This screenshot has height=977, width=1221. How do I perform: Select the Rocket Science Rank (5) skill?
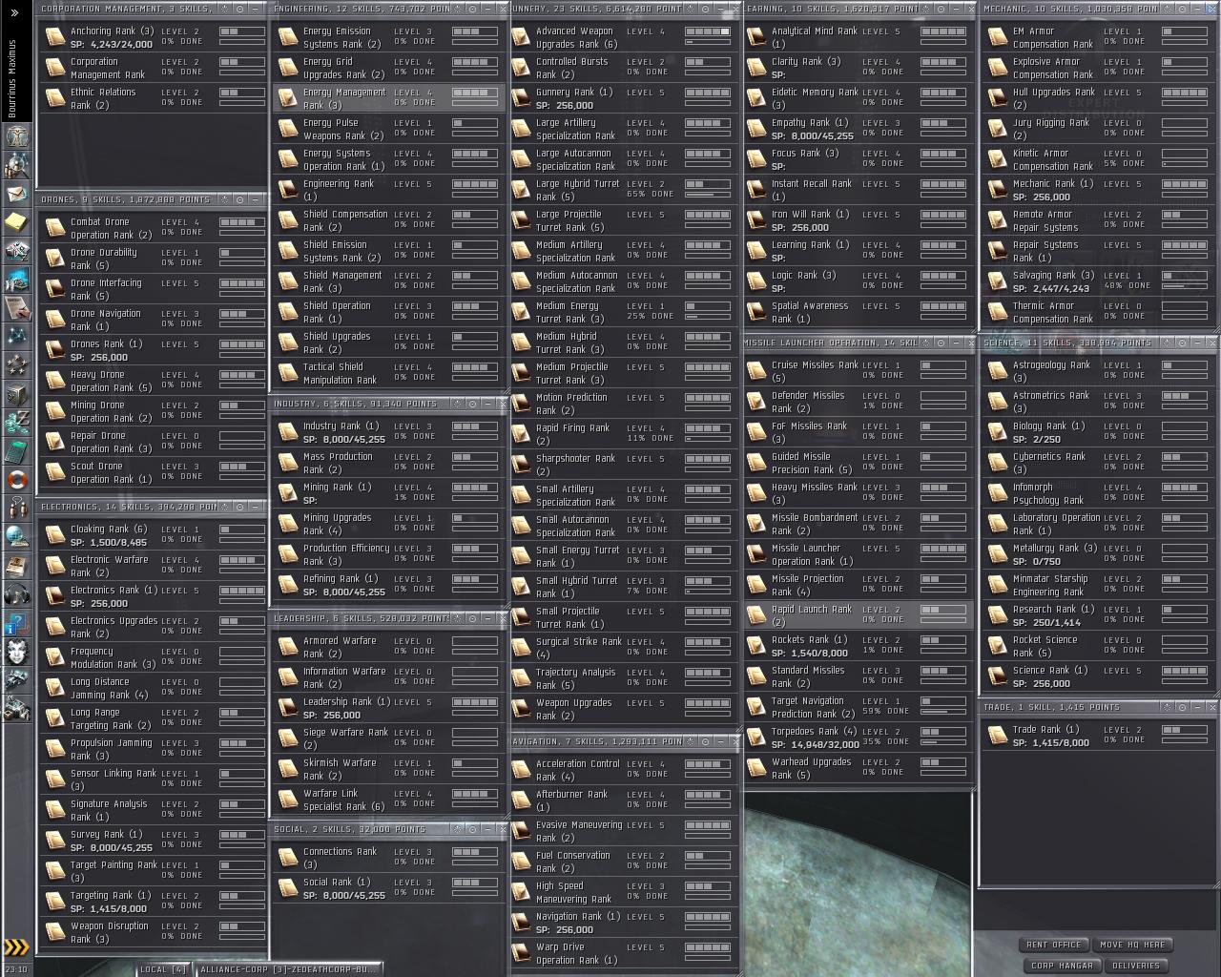(1098, 646)
